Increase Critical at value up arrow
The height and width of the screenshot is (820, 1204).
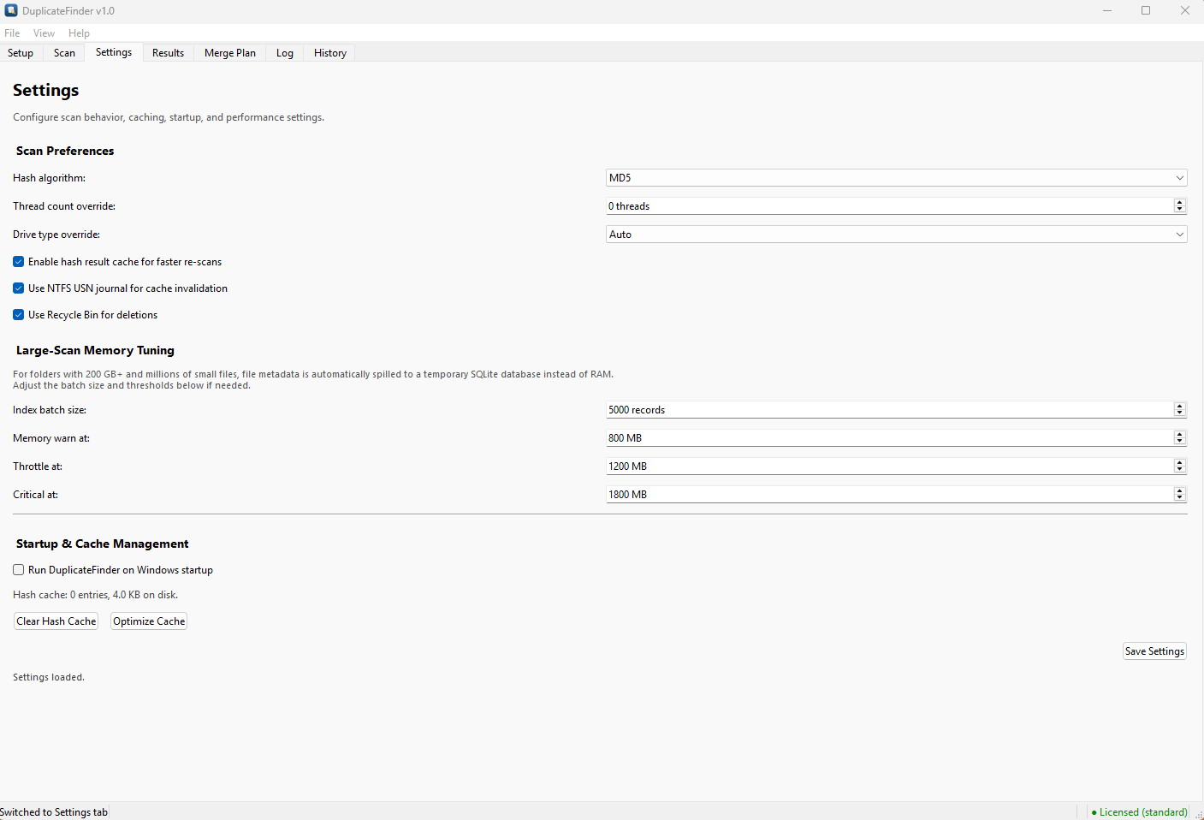[1180, 491]
